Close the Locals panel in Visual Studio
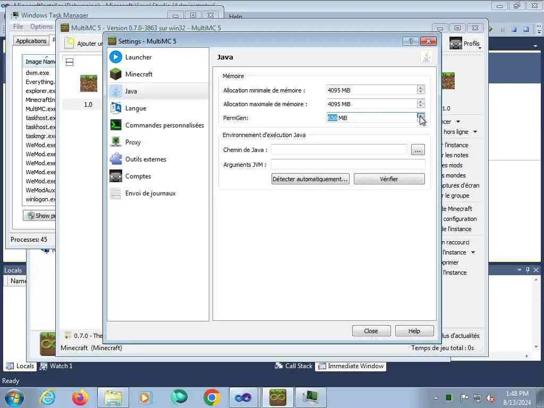The image size is (544, 408). [x=536, y=270]
